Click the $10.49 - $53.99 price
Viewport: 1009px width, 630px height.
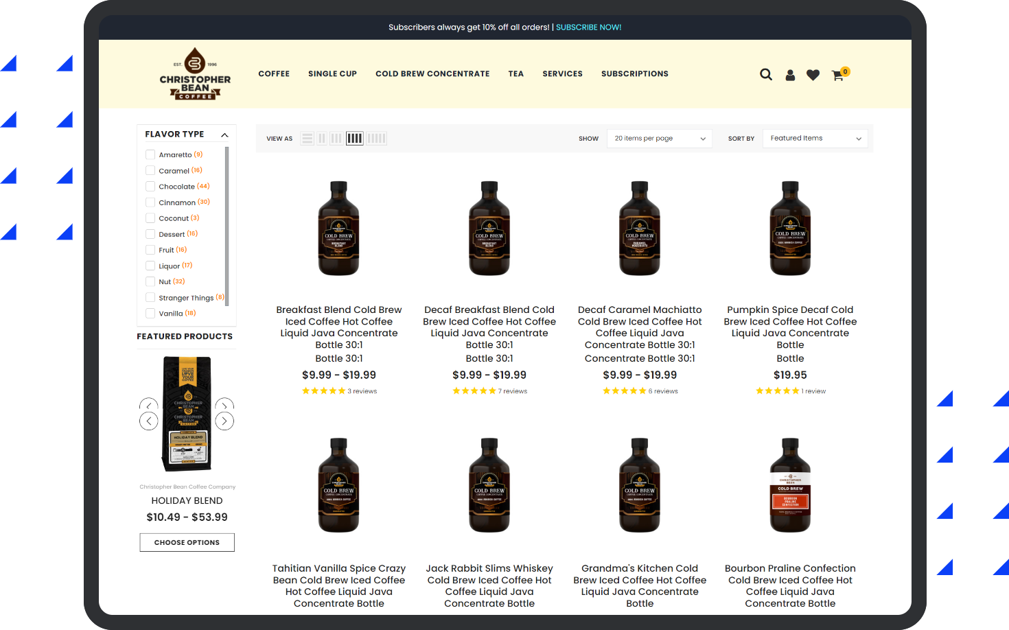tap(187, 517)
